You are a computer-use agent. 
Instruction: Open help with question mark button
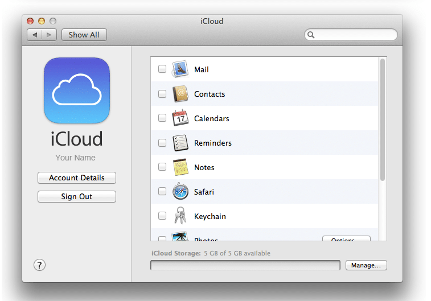(x=40, y=265)
